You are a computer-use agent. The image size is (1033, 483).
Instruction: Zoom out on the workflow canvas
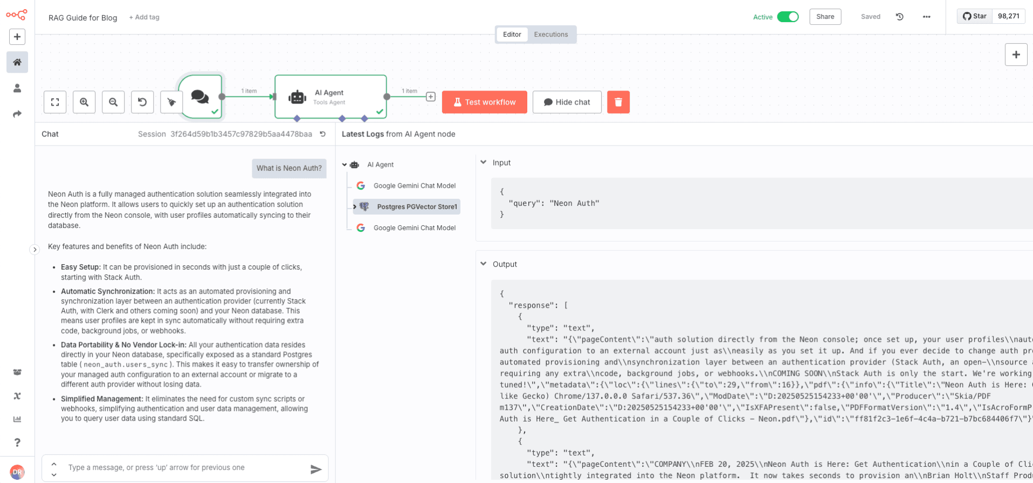click(x=113, y=102)
